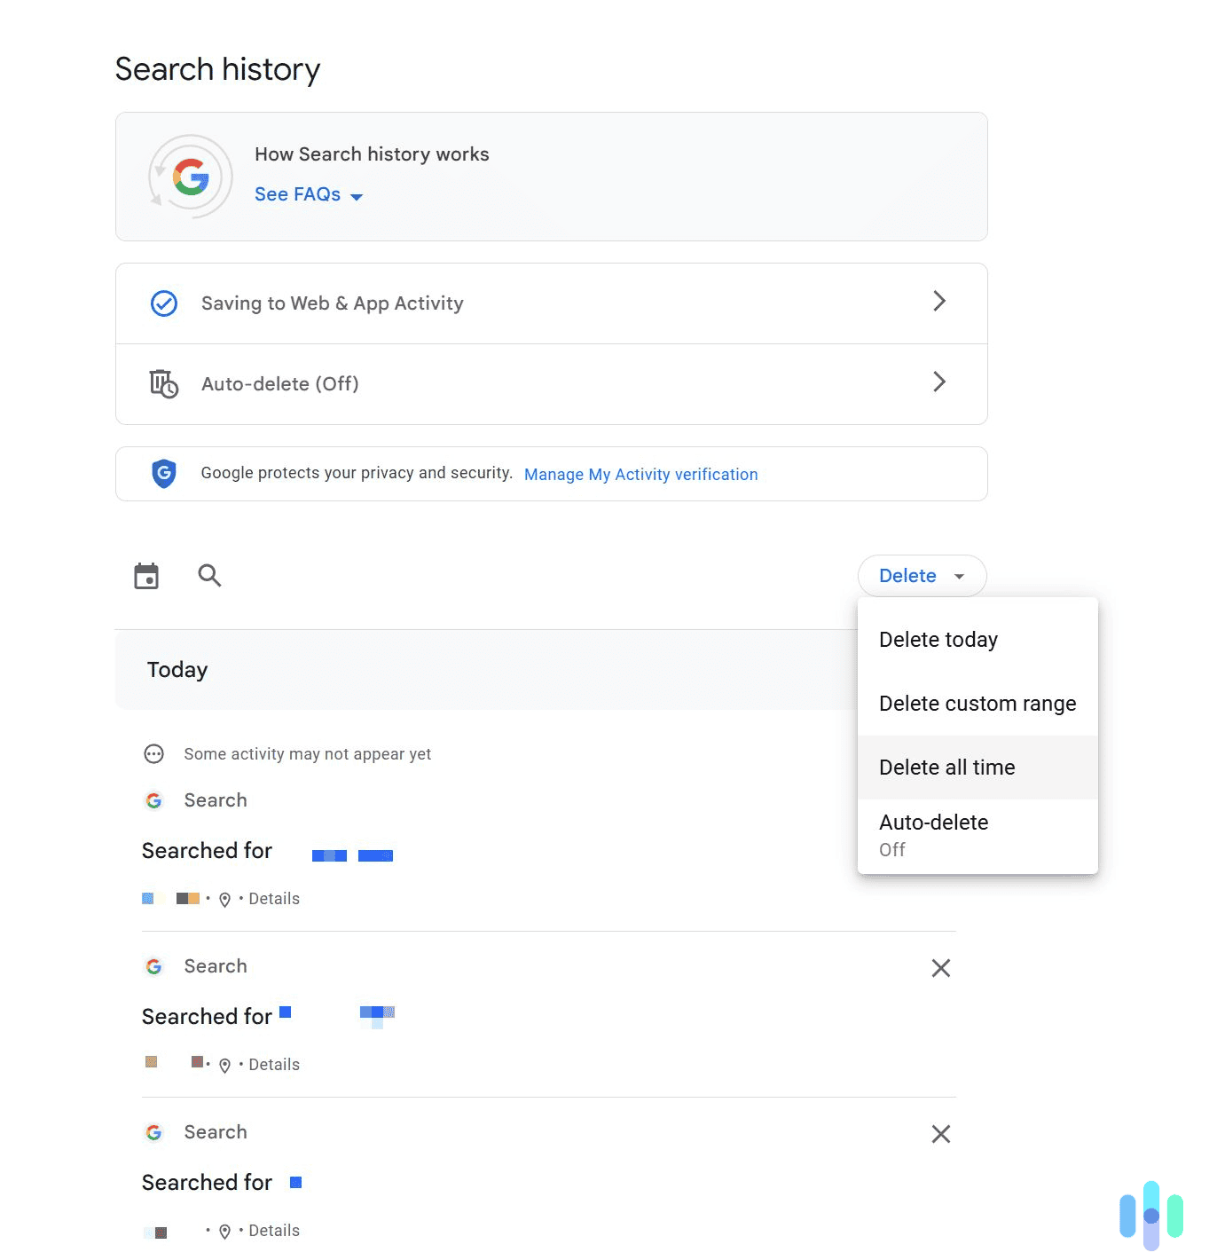This screenshot has height=1260, width=1209.
Task: Click the blue checkmark on Saving to Web & App Activity
Action: pyautogui.click(x=163, y=303)
